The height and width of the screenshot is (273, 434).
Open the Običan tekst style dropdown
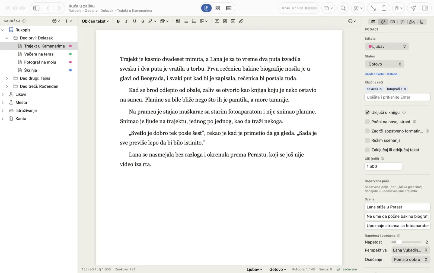tap(95, 21)
